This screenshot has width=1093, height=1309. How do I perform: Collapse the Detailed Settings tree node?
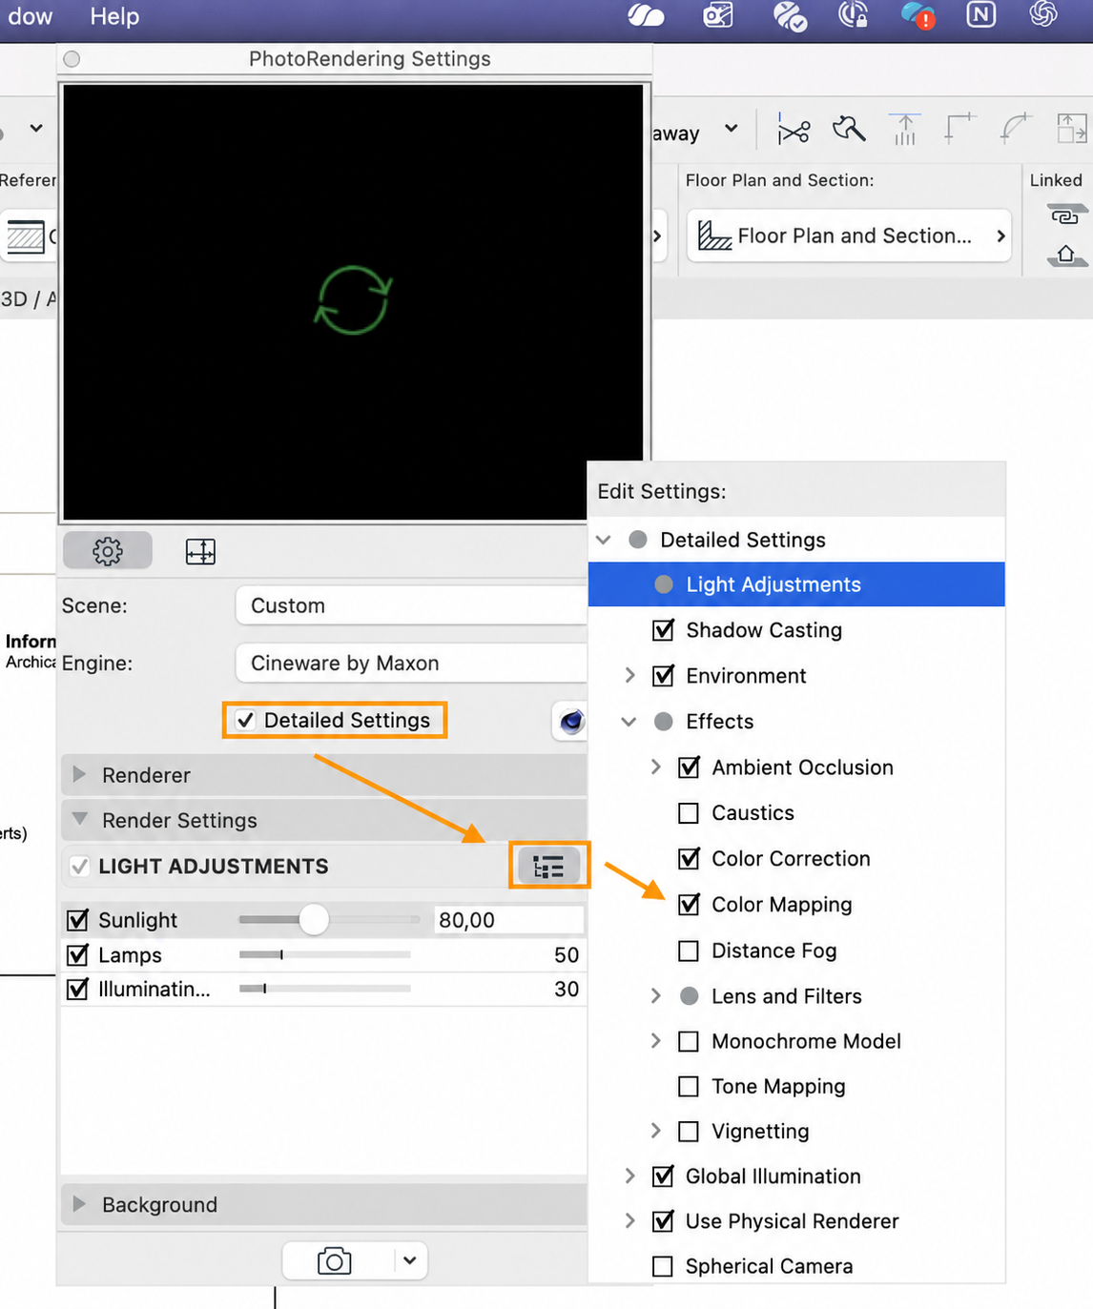coord(603,540)
